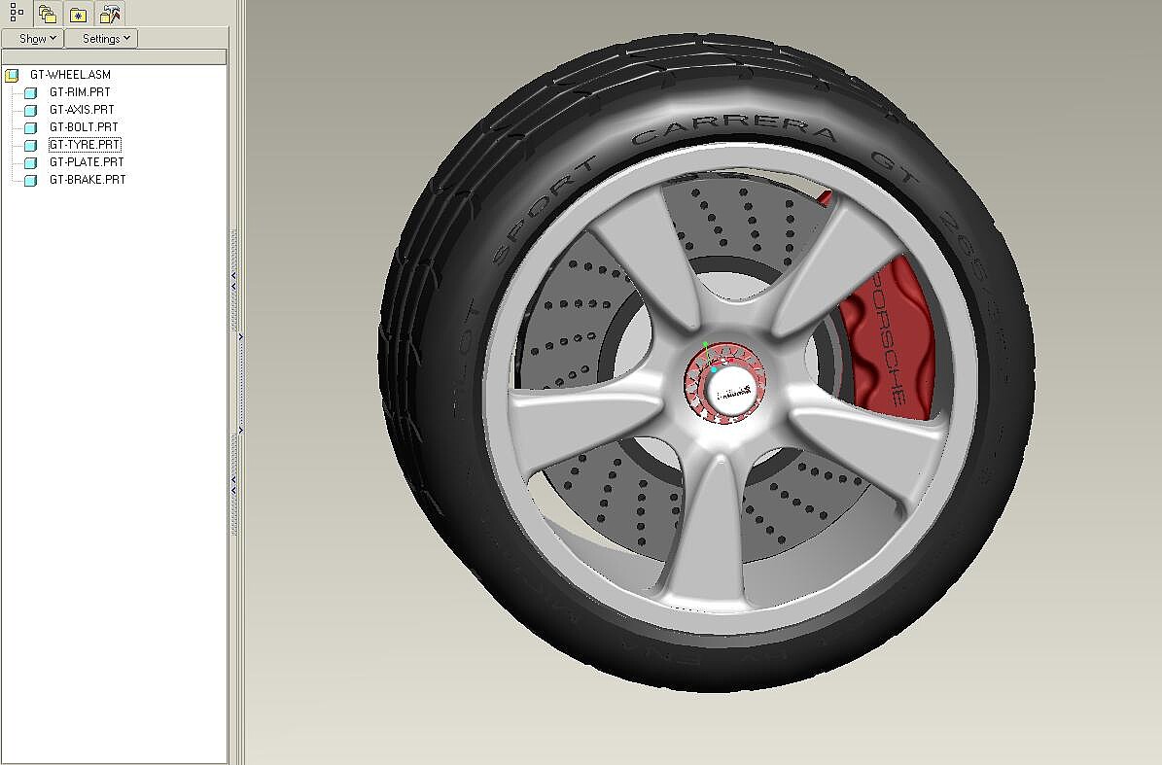Click the cube icon beside GT-RIM.PRT
Viewport: 1162px width, 765px height.
click(30, 92)
